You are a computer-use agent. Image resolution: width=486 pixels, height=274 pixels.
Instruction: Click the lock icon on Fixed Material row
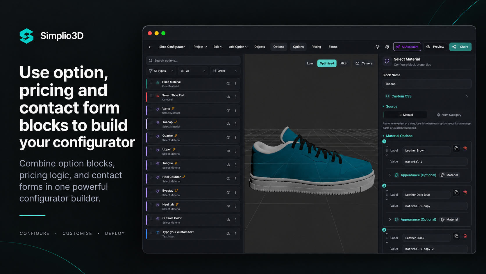coord(158,82)
